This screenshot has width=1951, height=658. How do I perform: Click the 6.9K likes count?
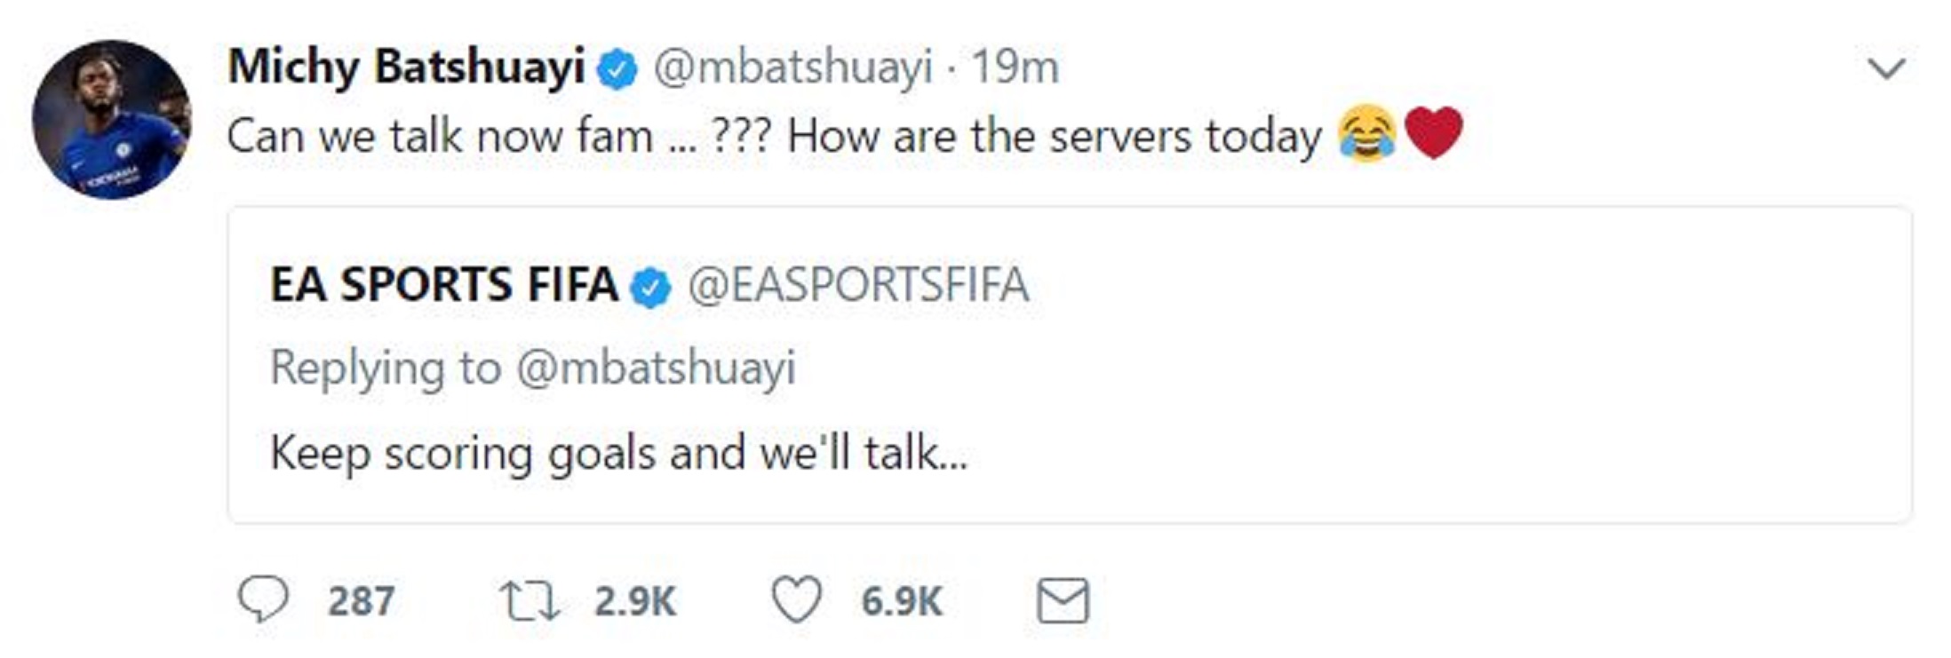click(x=901, y=601)
